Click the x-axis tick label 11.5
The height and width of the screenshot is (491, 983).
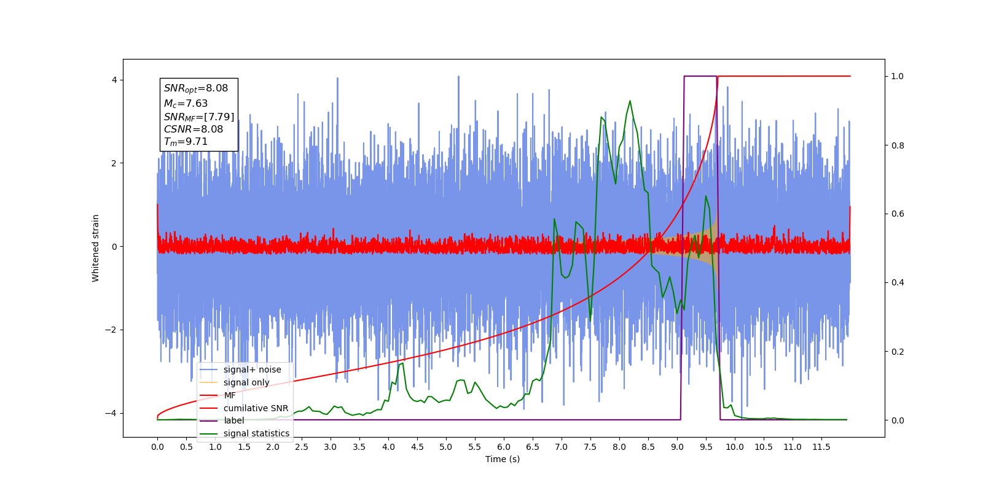click(821, 447)
